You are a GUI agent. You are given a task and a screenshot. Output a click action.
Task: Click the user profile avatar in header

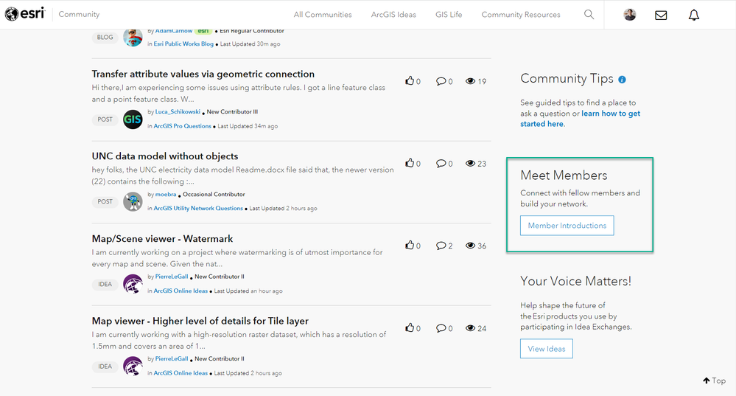pyautogui.click(x=629, y=15)
